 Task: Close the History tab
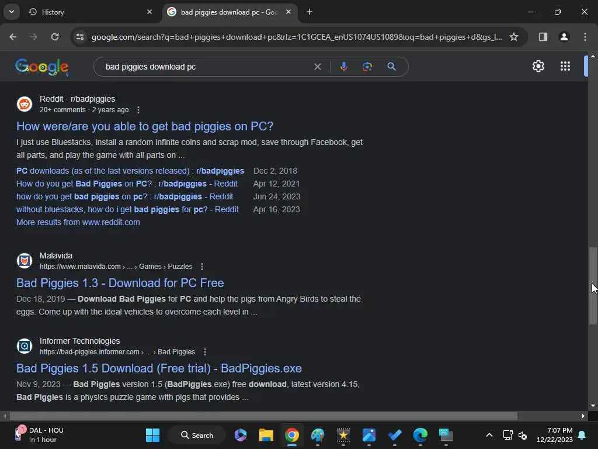pyautogui.click(x=149, y=12)
